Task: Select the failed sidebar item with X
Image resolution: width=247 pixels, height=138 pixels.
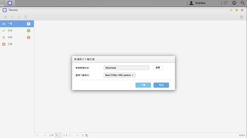Action: [x=17, y=37]
